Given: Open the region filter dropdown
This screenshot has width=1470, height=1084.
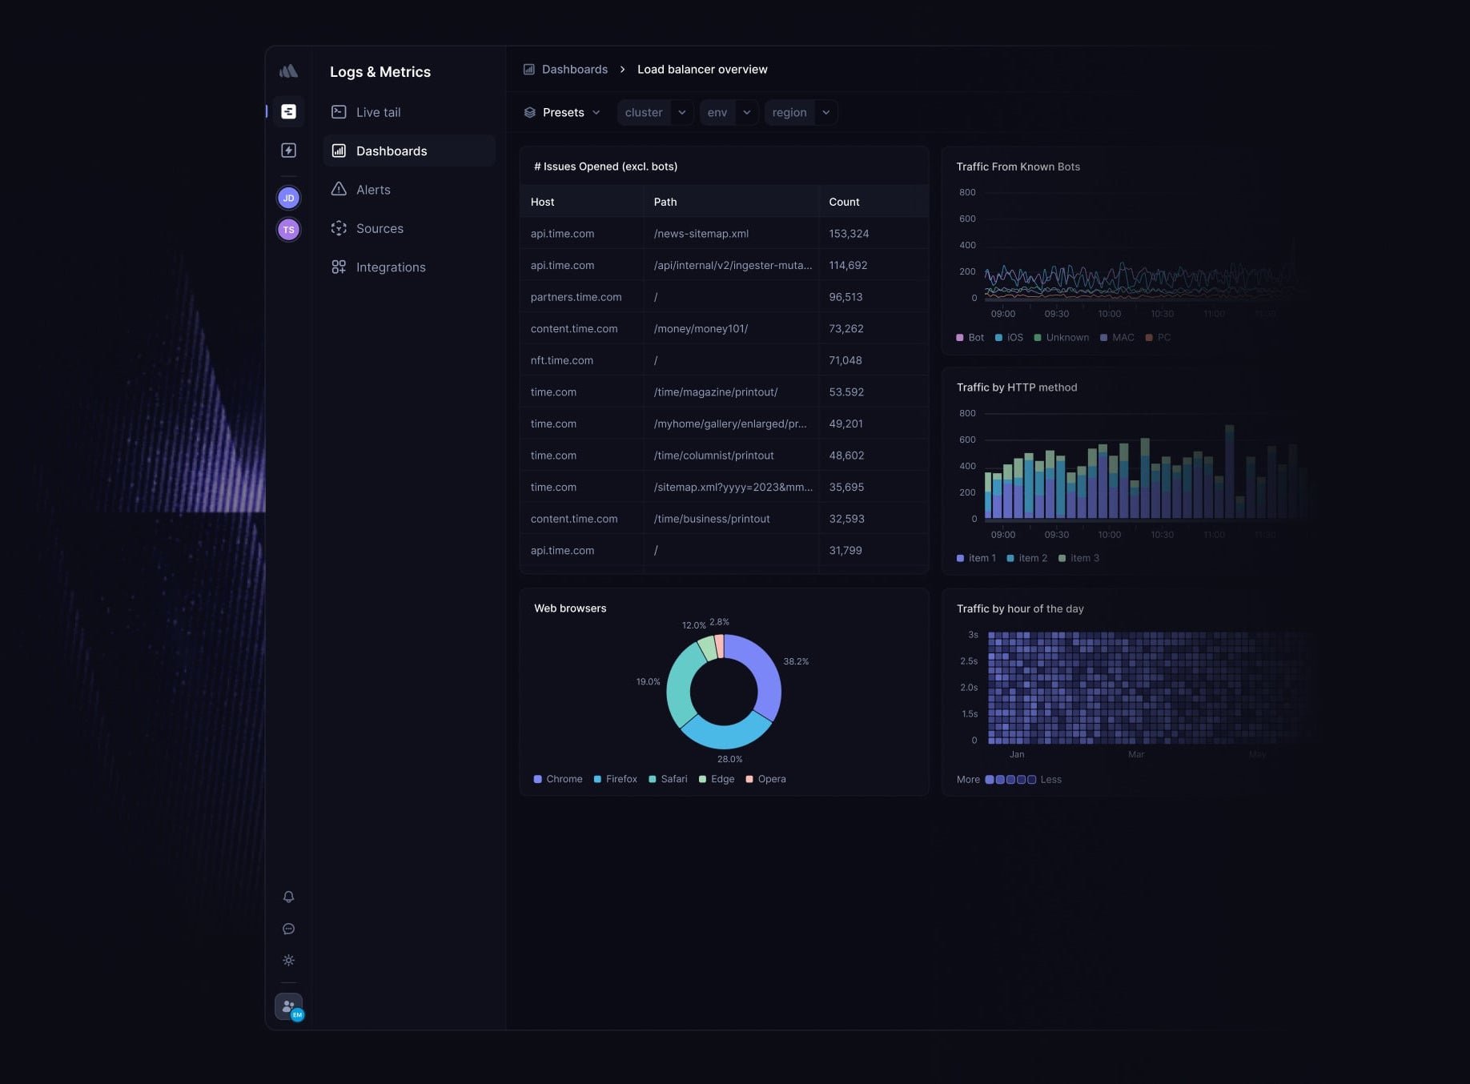Looking at the screenshot, I should click(x=801, y=113).
